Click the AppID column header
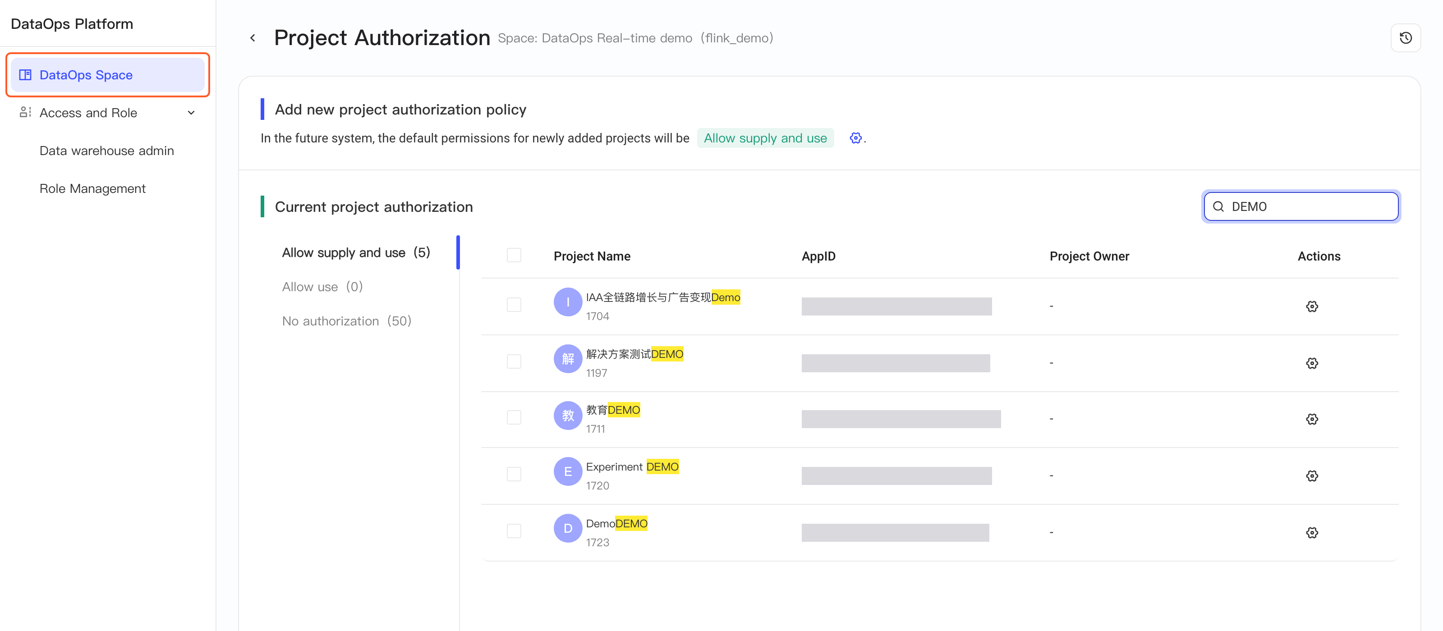Screen dimensions: 1443x631 (818, 256)
